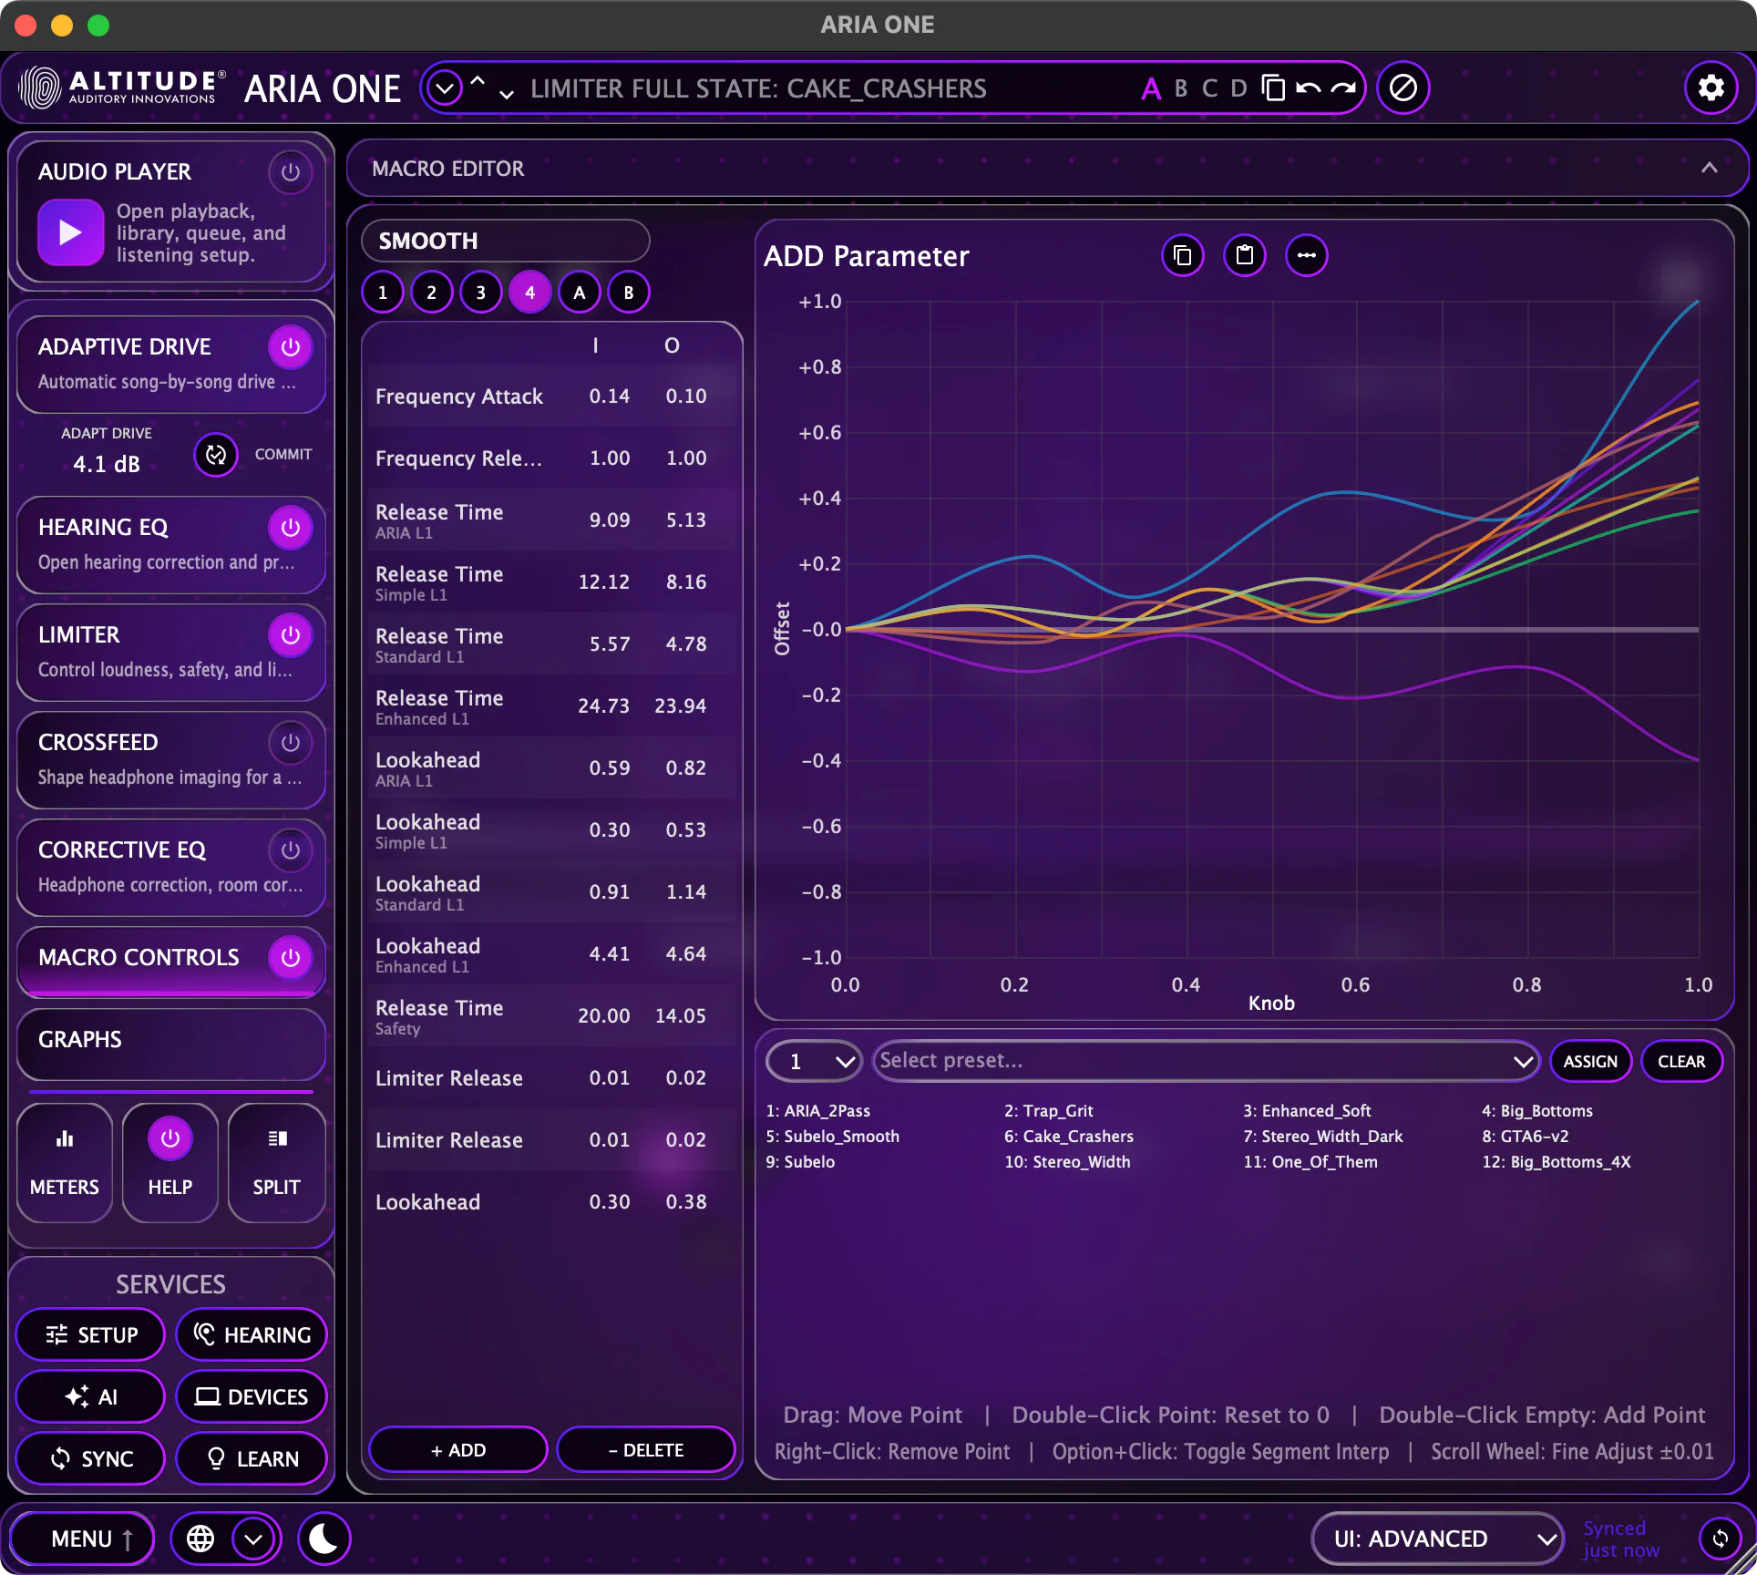Click the redo arrow in preset bar
Screen dimensions: 1757x1575
[x=1342, y=88]
